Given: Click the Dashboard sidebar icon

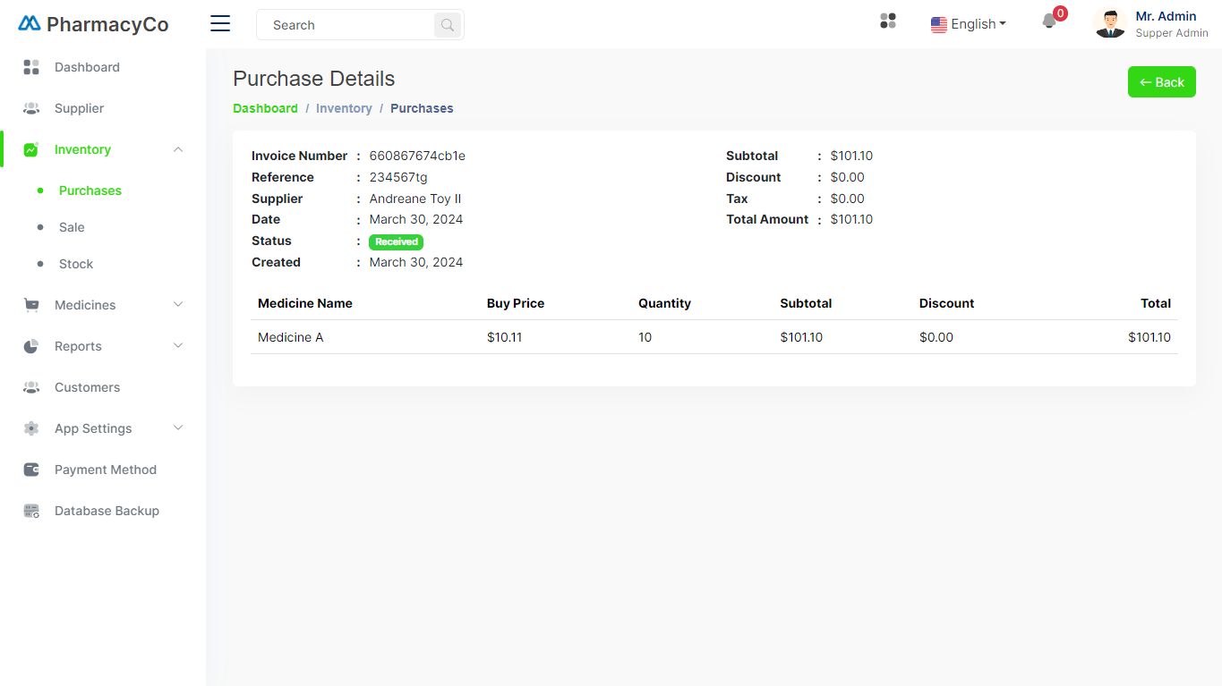Looking at the screenshot, I should (x=31, y=67).
